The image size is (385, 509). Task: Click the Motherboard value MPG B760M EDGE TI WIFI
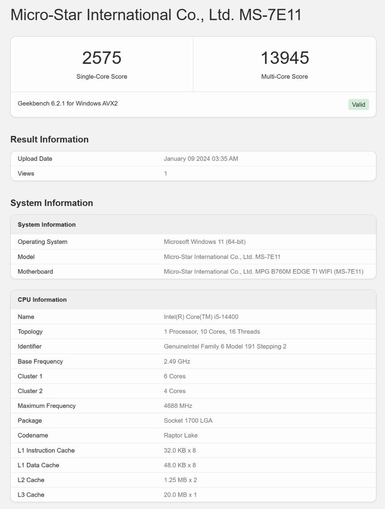click(263, 272)
